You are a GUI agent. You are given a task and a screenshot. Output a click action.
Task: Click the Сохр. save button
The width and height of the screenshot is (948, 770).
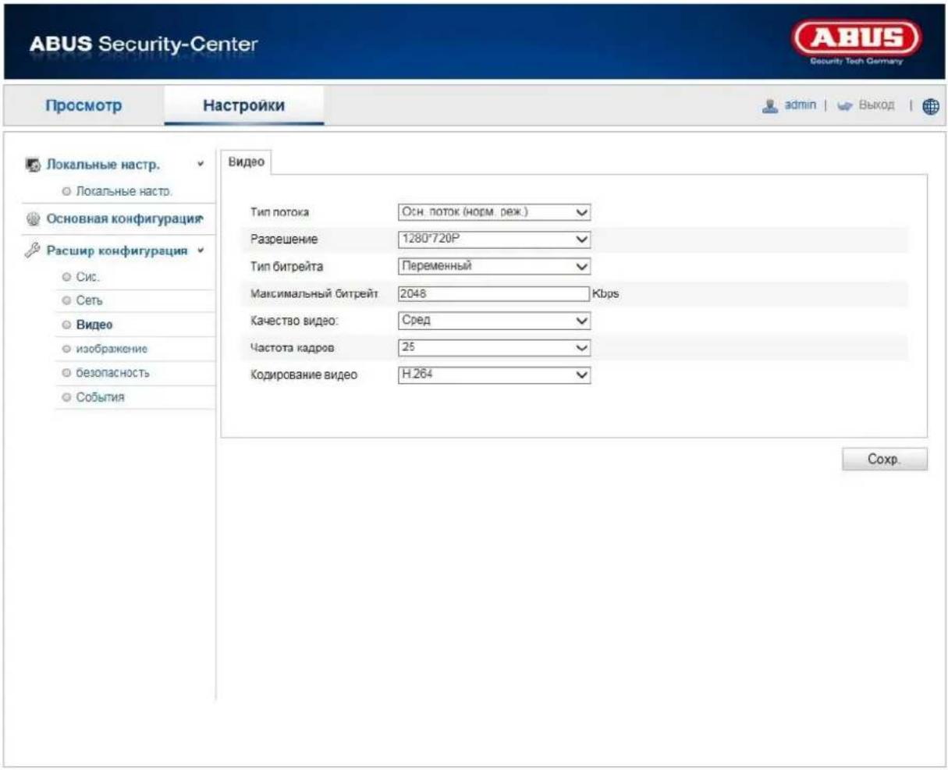coord(885,460)
